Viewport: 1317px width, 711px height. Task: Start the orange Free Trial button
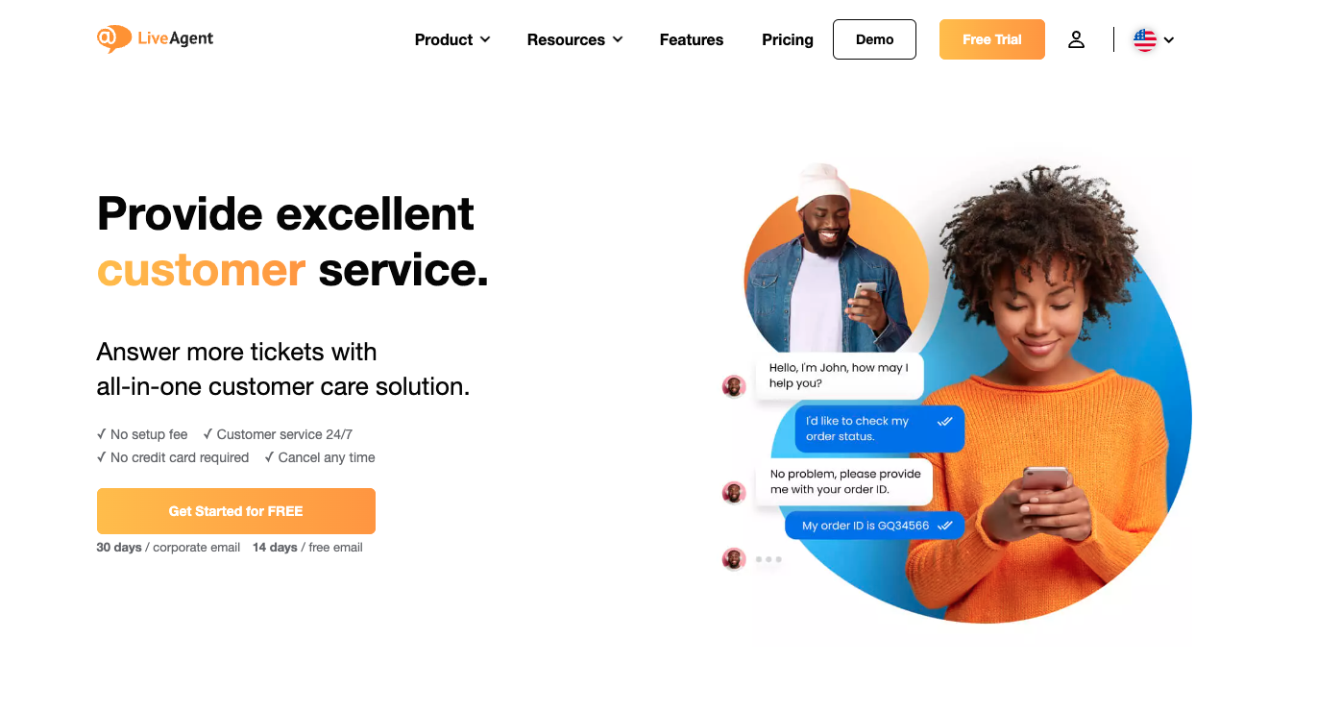click(991, 39)
